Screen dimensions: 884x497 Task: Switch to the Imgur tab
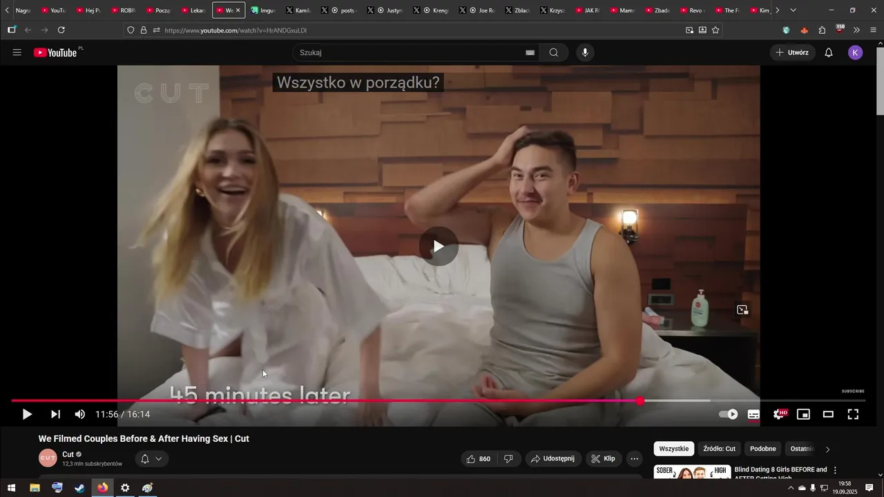click(264, 10)
